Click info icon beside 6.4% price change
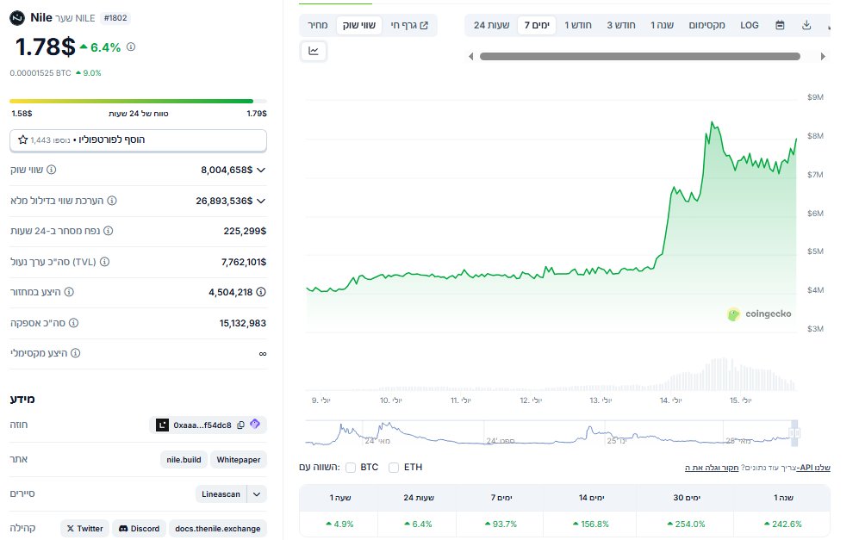This screenshot has height=540, width=859. pyautogui.click(x=131, y=47)
